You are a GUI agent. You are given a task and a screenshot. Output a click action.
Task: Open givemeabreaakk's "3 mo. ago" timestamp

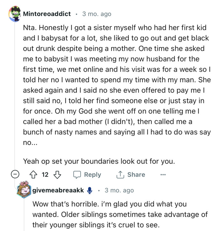pyautogui.click(x=119, y=190)
